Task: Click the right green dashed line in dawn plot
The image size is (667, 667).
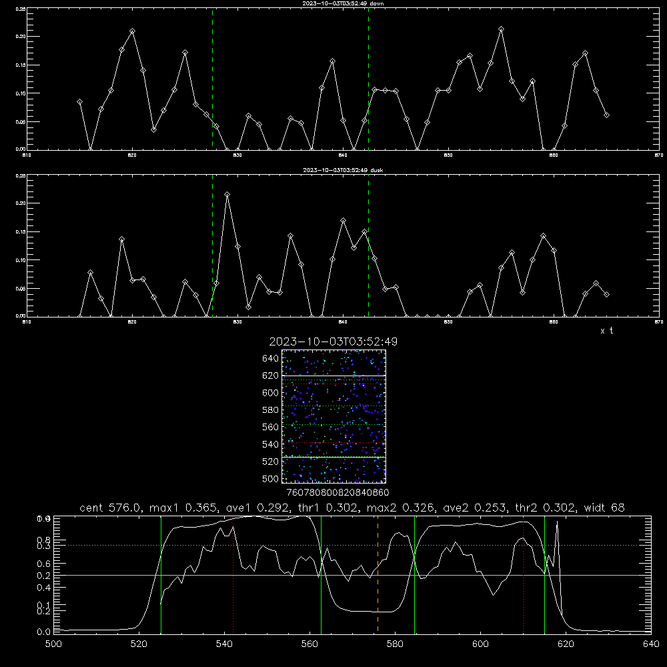Action: [368, 79]
